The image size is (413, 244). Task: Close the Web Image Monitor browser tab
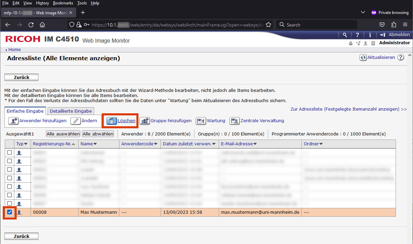pos(70,13)
